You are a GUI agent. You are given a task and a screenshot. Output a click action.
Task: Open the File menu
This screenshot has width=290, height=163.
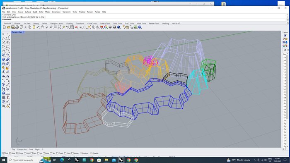click(4, 12)
